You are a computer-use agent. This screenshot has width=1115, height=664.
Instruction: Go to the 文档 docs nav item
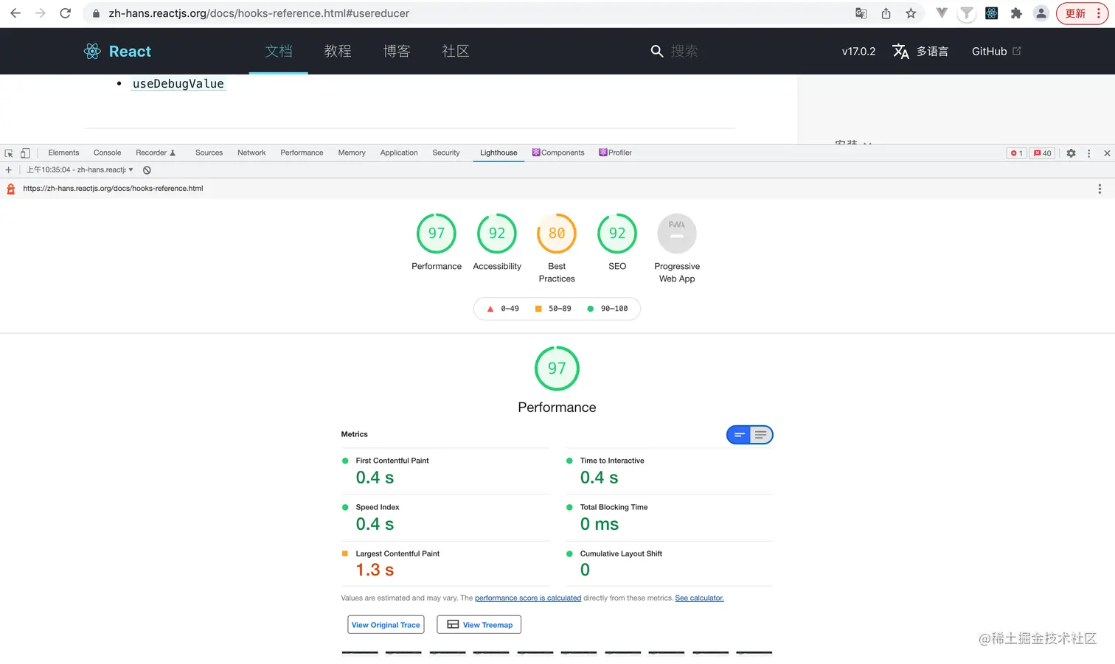coord(279,51)
